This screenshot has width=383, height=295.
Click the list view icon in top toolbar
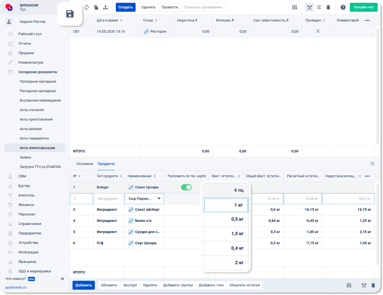(319, 7)
